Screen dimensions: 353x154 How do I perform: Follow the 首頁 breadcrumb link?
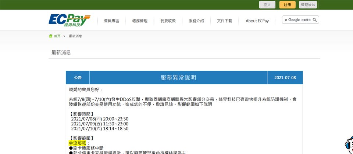coord(57,36)
